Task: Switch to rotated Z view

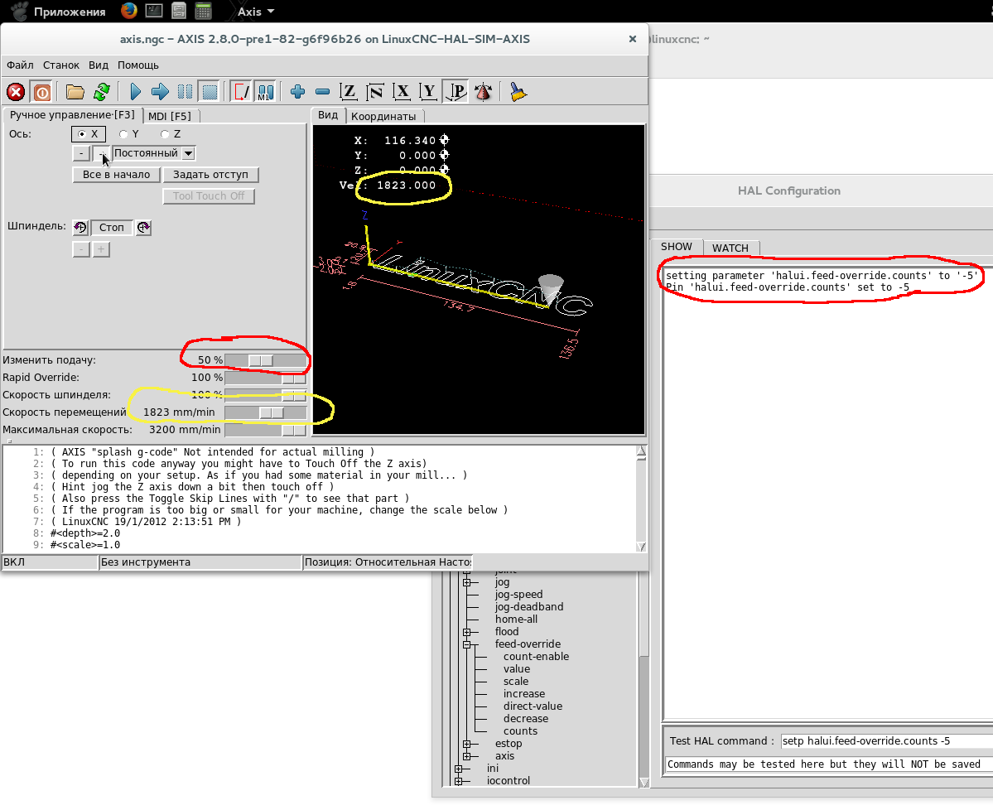Action: pos(375,93)
